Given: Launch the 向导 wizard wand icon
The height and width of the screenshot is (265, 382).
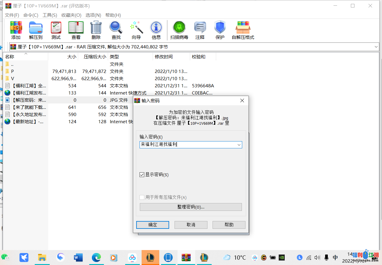Looking at the screenshot, I should pos(136,28).
